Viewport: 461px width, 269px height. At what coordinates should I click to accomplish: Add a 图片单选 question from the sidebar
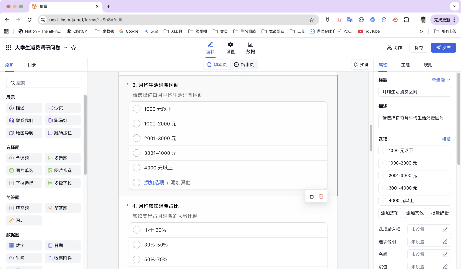[24, 171]
